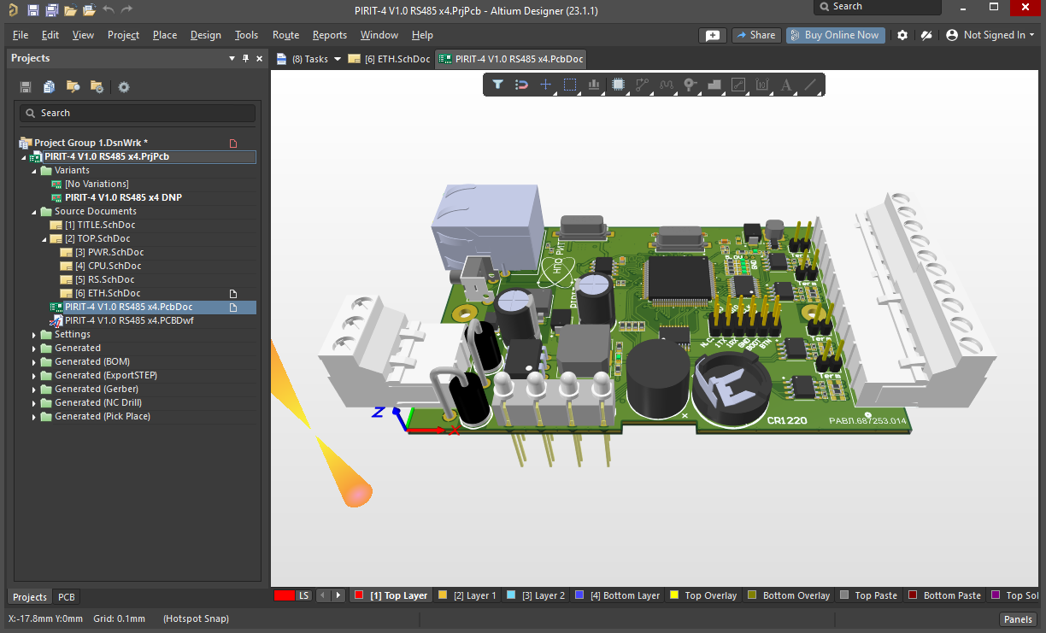The image size is (1046, 633).
Task: Click the compile documents icon in Projects toolbar
Action: click(49, 87)
